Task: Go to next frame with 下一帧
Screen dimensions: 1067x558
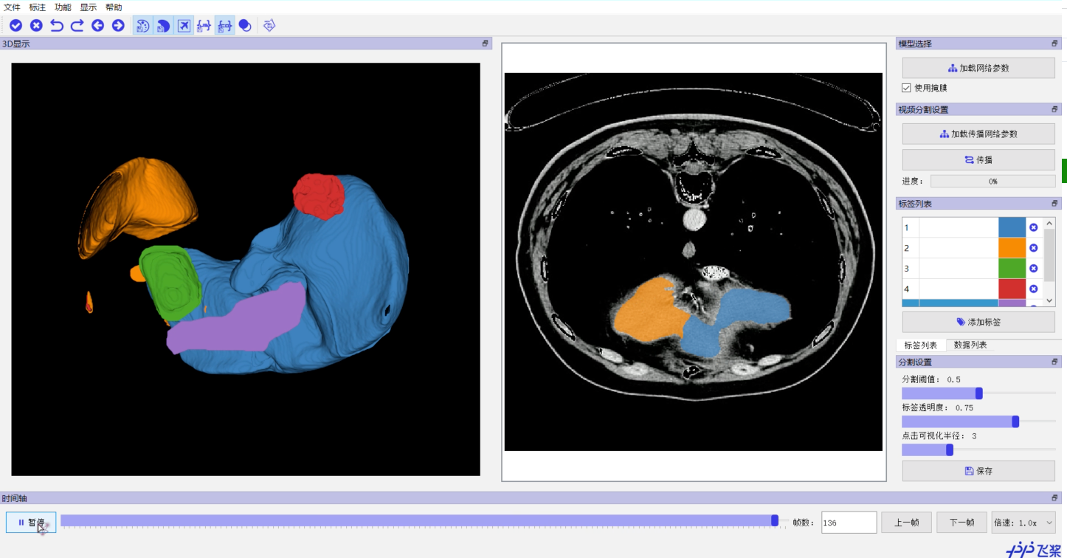Action: [961, 522]
